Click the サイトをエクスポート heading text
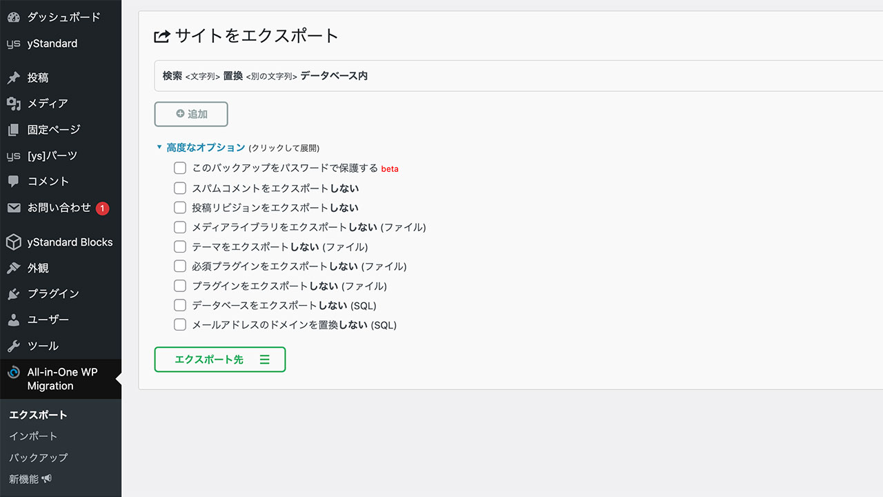The width and height of the screenshot is (883, 497). [x=257, y=36]
